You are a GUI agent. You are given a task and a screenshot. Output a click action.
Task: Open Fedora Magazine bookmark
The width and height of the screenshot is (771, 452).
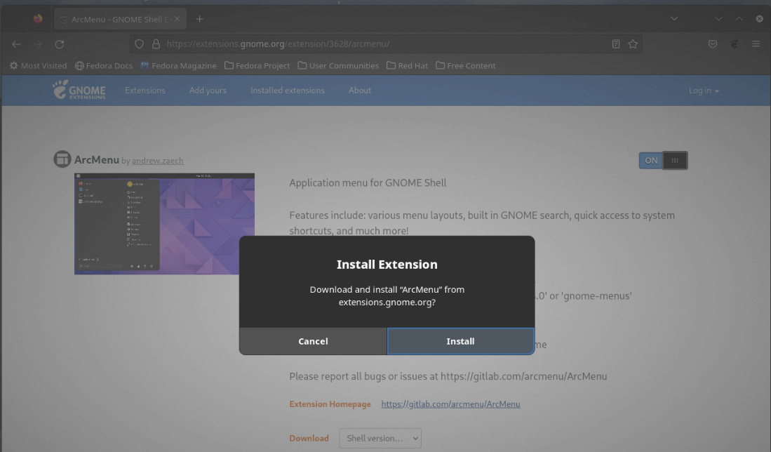click(x=178, y=65)
